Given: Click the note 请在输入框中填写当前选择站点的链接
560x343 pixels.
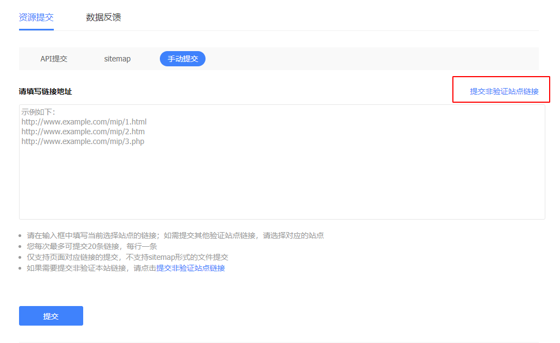Looking at the screenshot, I should [176, 235].
